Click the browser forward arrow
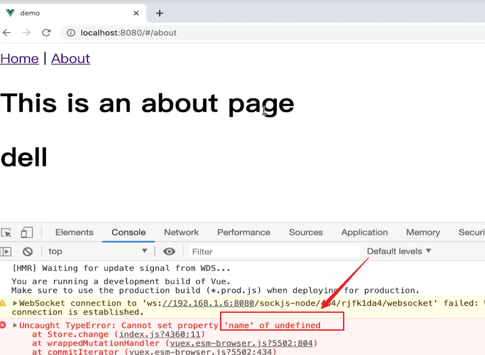 (x=26, y=33)
